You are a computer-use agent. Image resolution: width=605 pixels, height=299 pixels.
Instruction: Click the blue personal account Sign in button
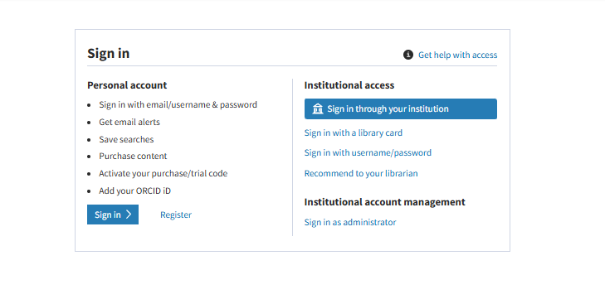click(113, 215)
